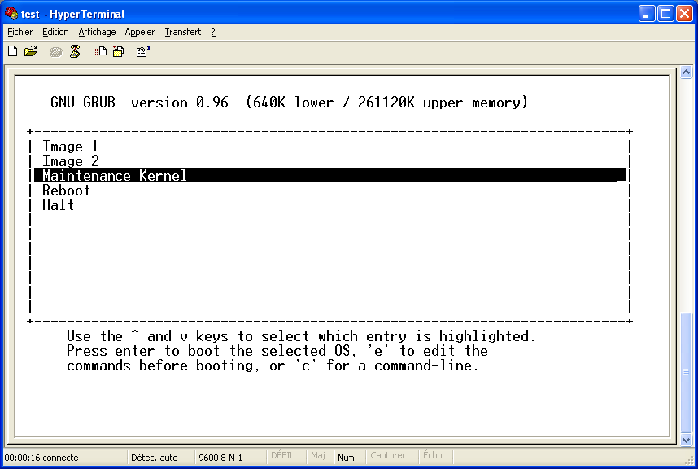The height and width of the screenshot is (469, 698).
Task: Click the 'commands before booting' instruction line
Action: 273,366
